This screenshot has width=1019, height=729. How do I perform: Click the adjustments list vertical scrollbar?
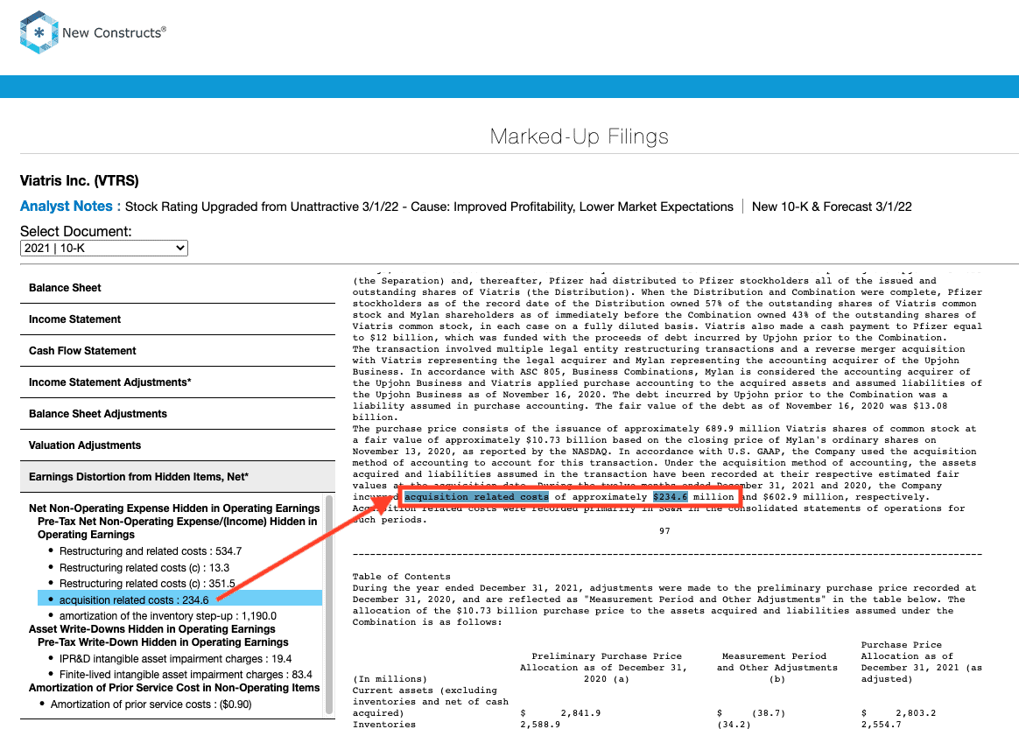329,604
